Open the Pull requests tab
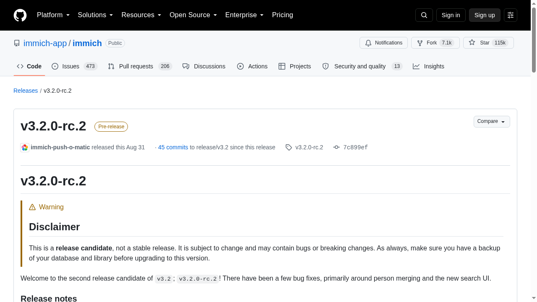The height and width of the screenshot is (302, 537). [x=140, y=66]
